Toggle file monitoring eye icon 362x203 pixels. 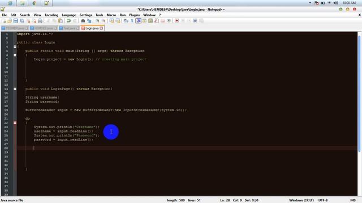(169, 21)
